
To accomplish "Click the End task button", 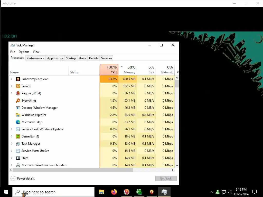I will coord(166,179).
